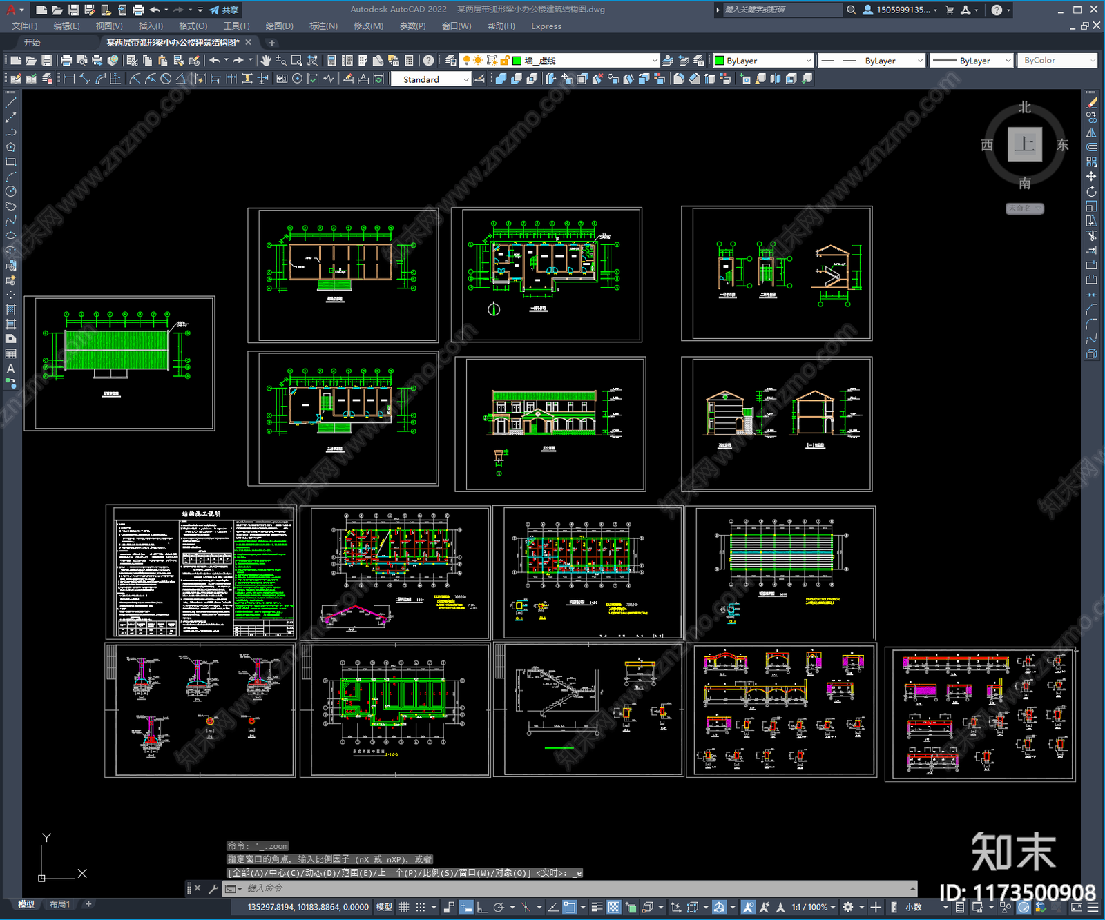Toggle transparency display in status bar

(x=613, y=907)
